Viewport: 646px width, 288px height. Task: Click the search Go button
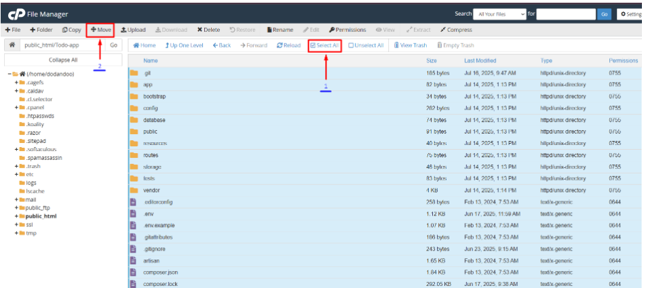tap(604, 14)
